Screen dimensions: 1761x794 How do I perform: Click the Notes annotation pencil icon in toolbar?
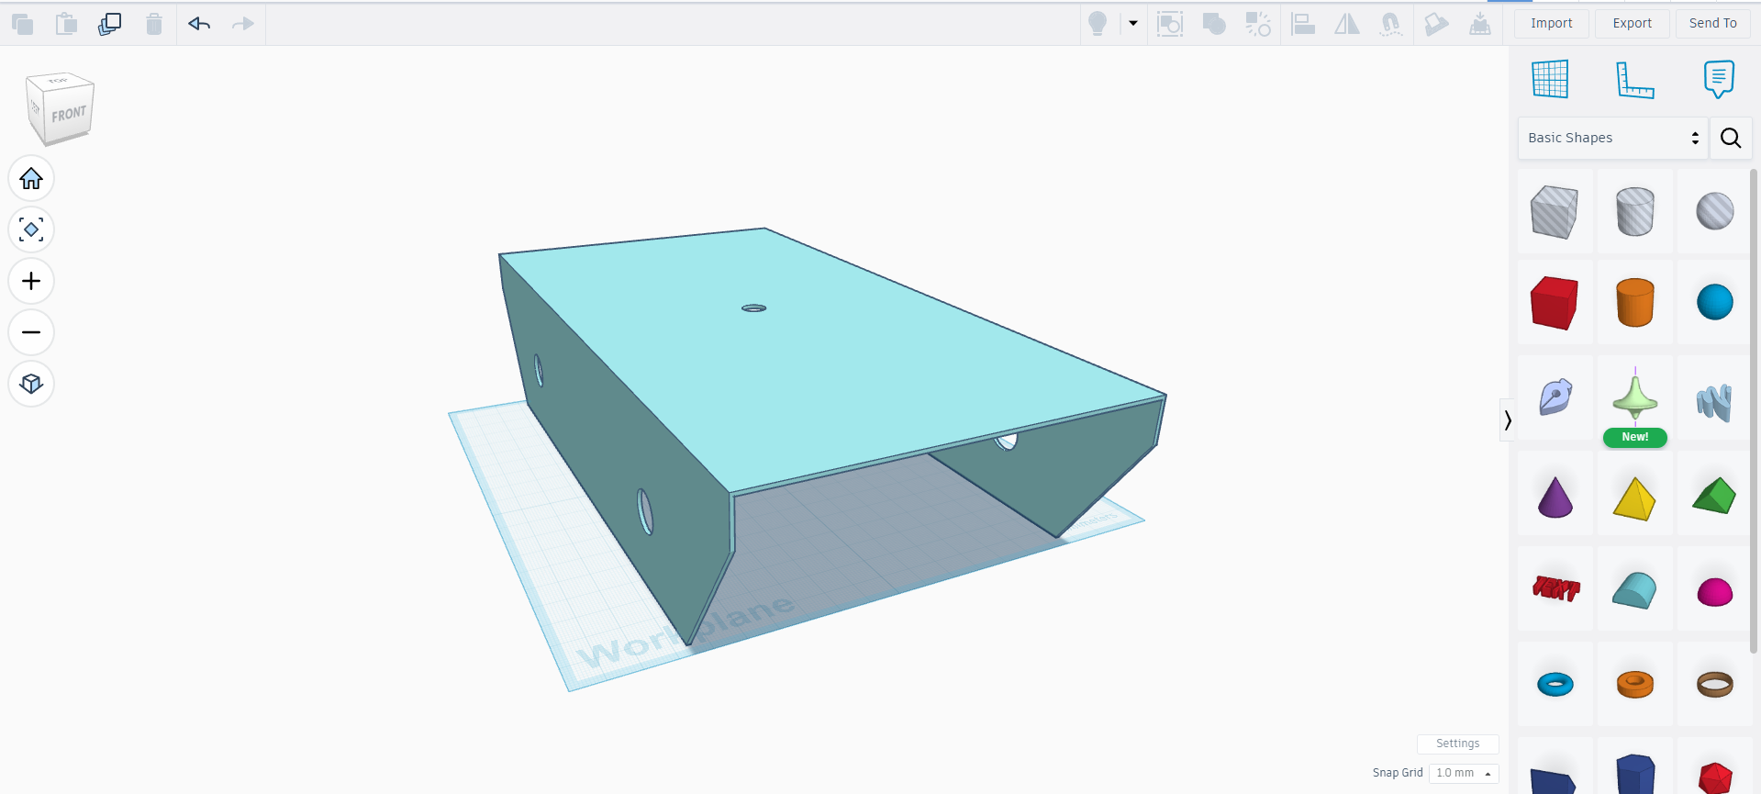[x=1436, y=24]
